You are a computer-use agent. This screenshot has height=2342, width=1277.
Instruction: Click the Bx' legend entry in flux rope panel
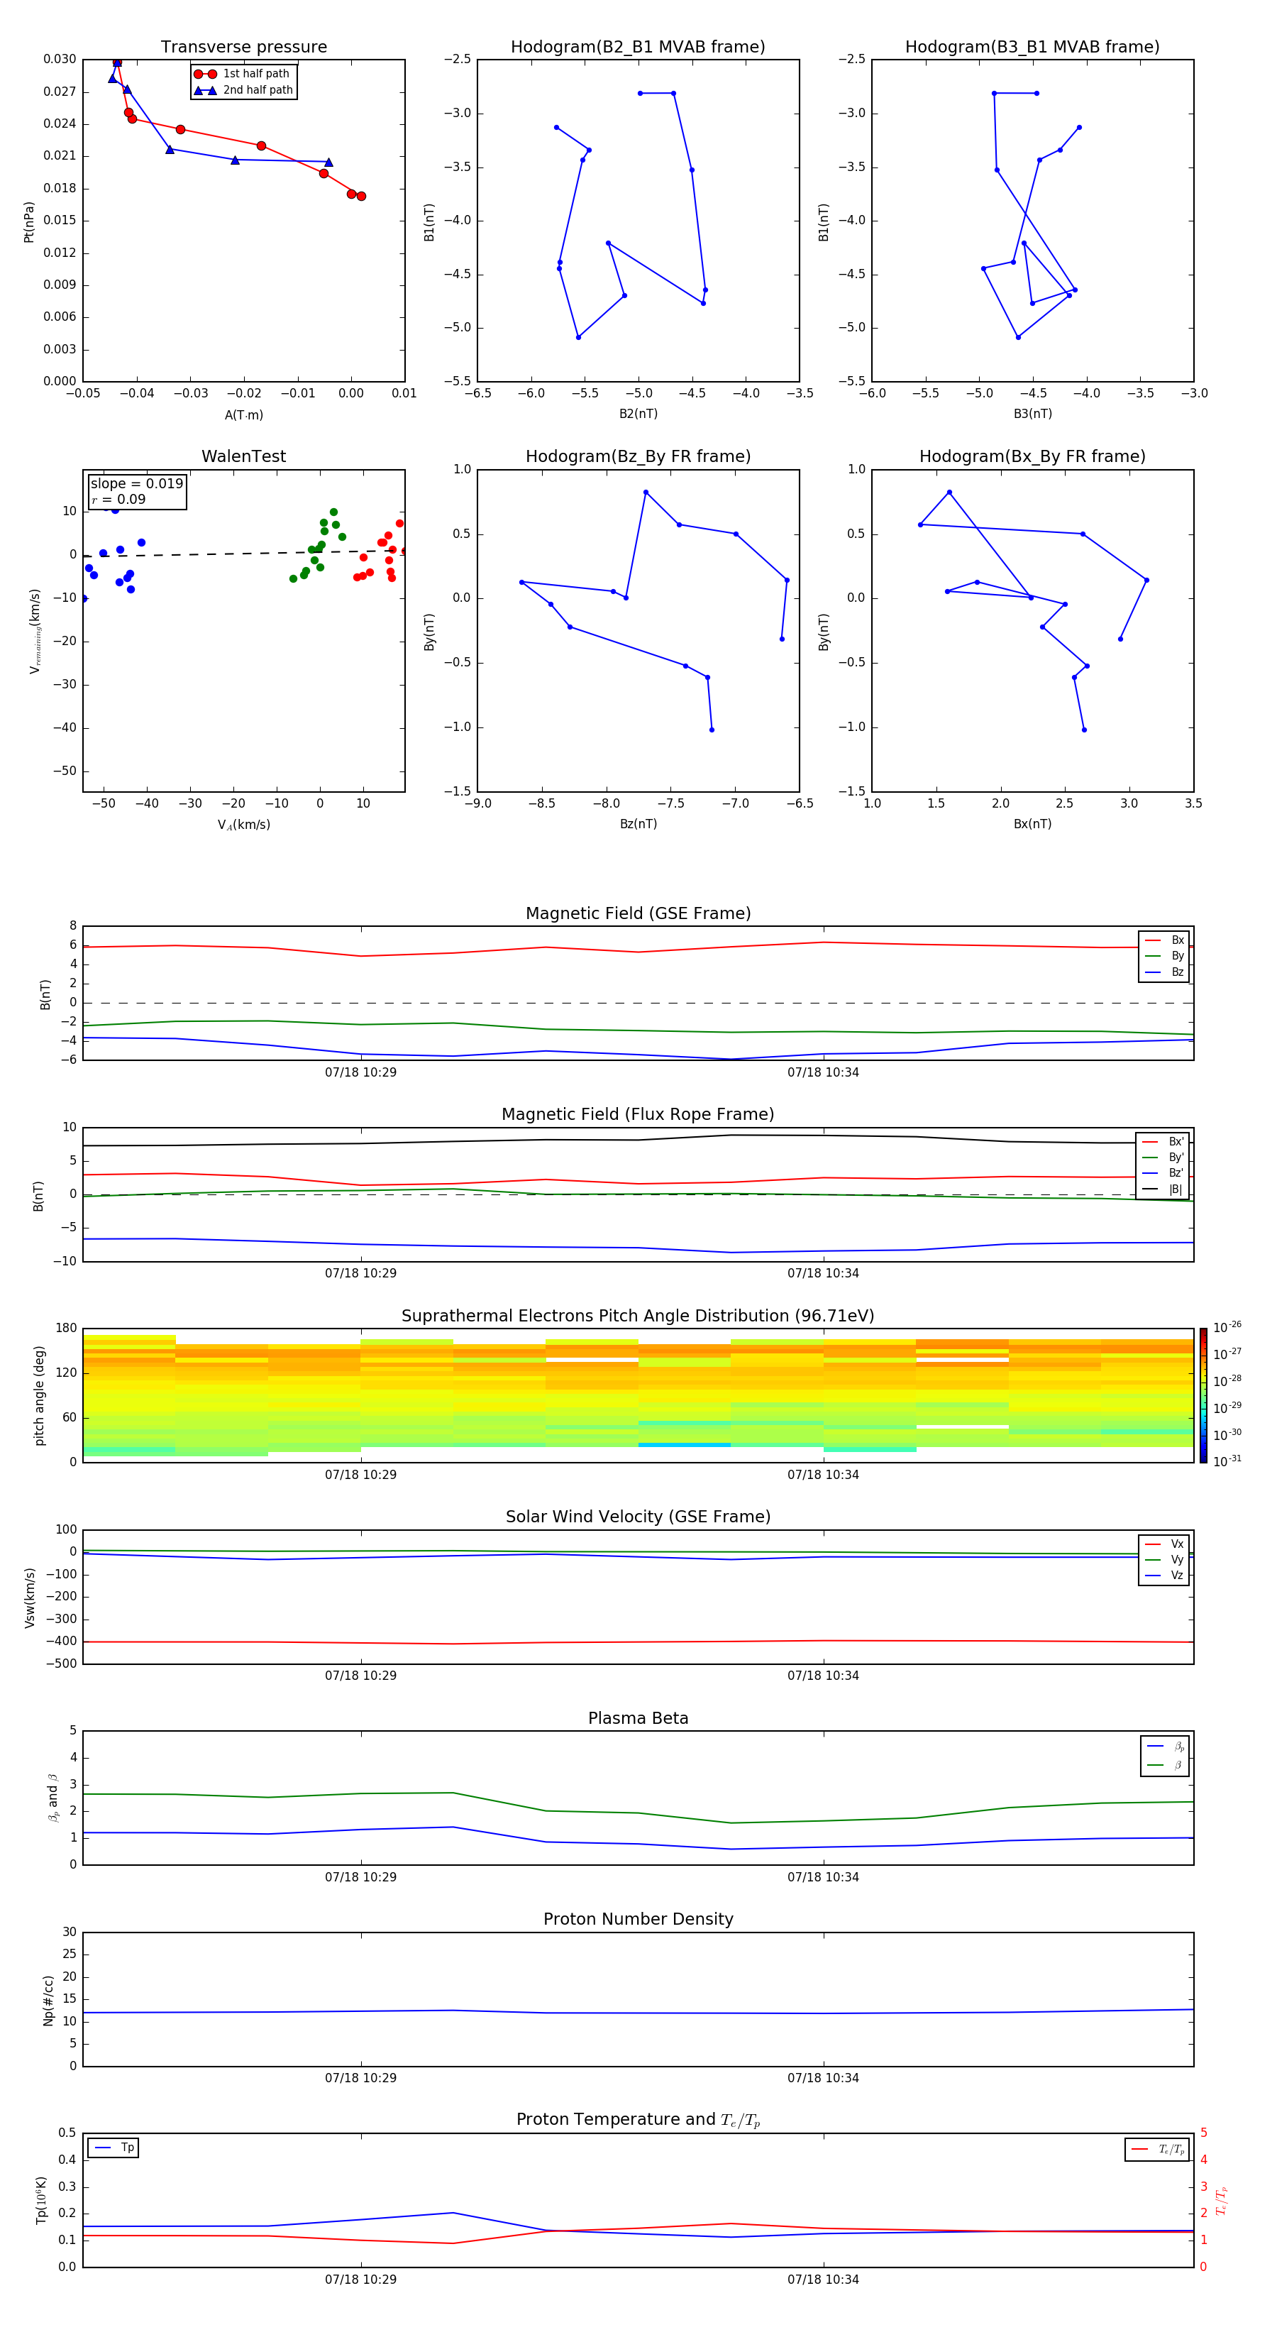pyautogui.click(x=1163, y=1142)
